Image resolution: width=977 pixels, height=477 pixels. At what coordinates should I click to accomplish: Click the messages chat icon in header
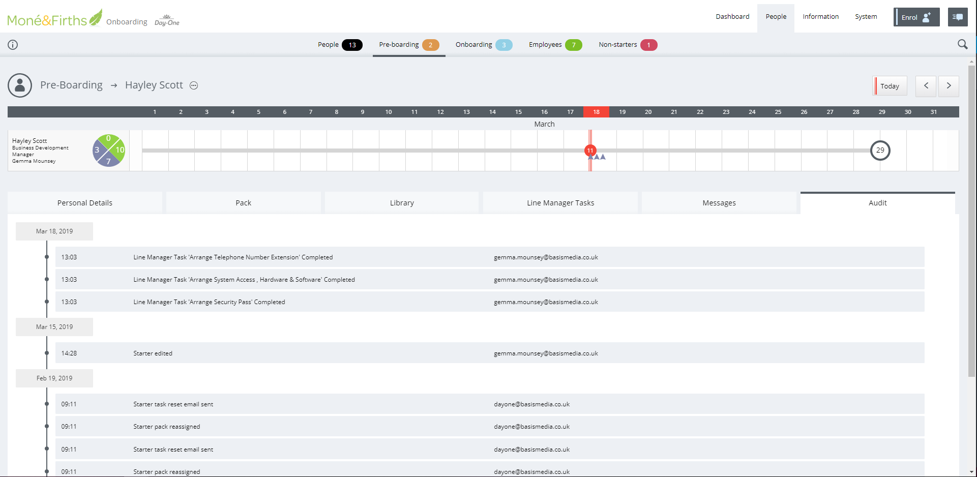958,17
